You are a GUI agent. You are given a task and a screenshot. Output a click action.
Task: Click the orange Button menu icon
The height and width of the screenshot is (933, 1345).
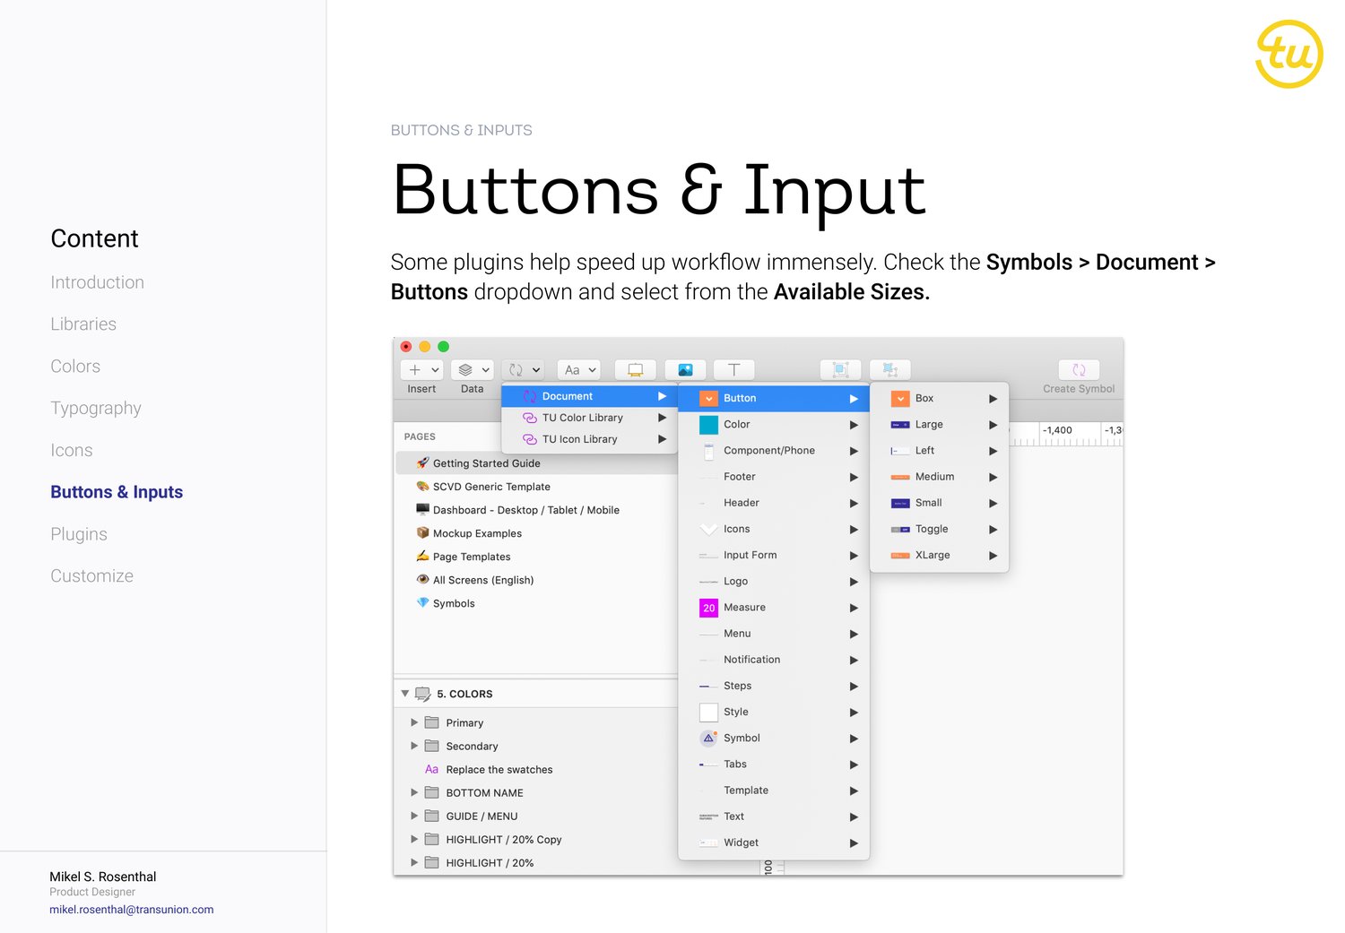click(708, 398)
